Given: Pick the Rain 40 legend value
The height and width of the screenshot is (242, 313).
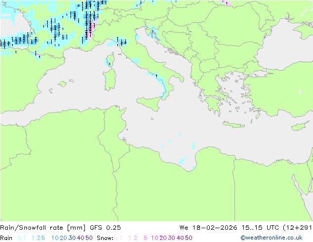Looking at the screenshot, I should click(x=80, y=238).
